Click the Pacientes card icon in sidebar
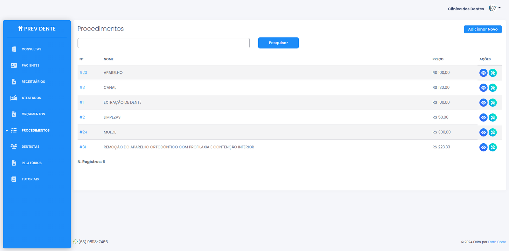Screen dimensions: 509x251 pyautogui.click(x=14, y=65)
